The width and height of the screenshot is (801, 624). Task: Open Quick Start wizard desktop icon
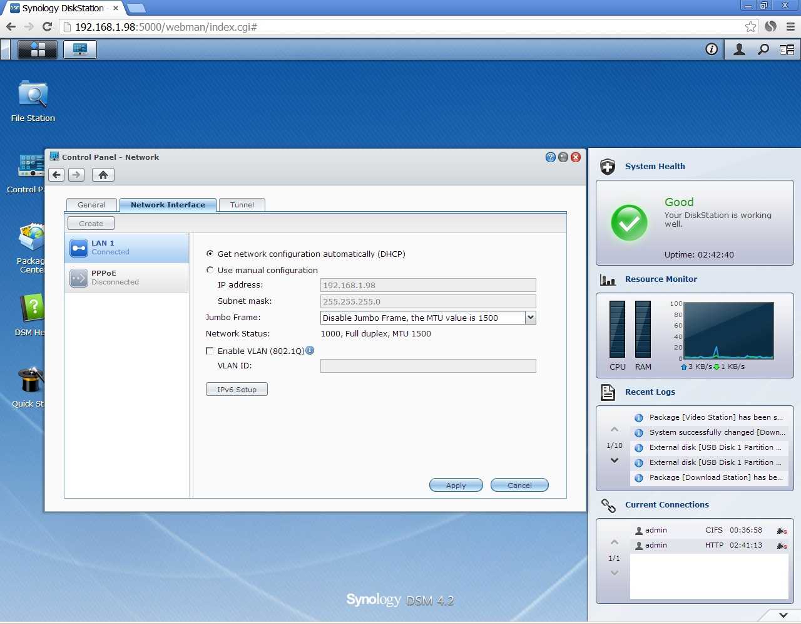click(x=29, y=387)
